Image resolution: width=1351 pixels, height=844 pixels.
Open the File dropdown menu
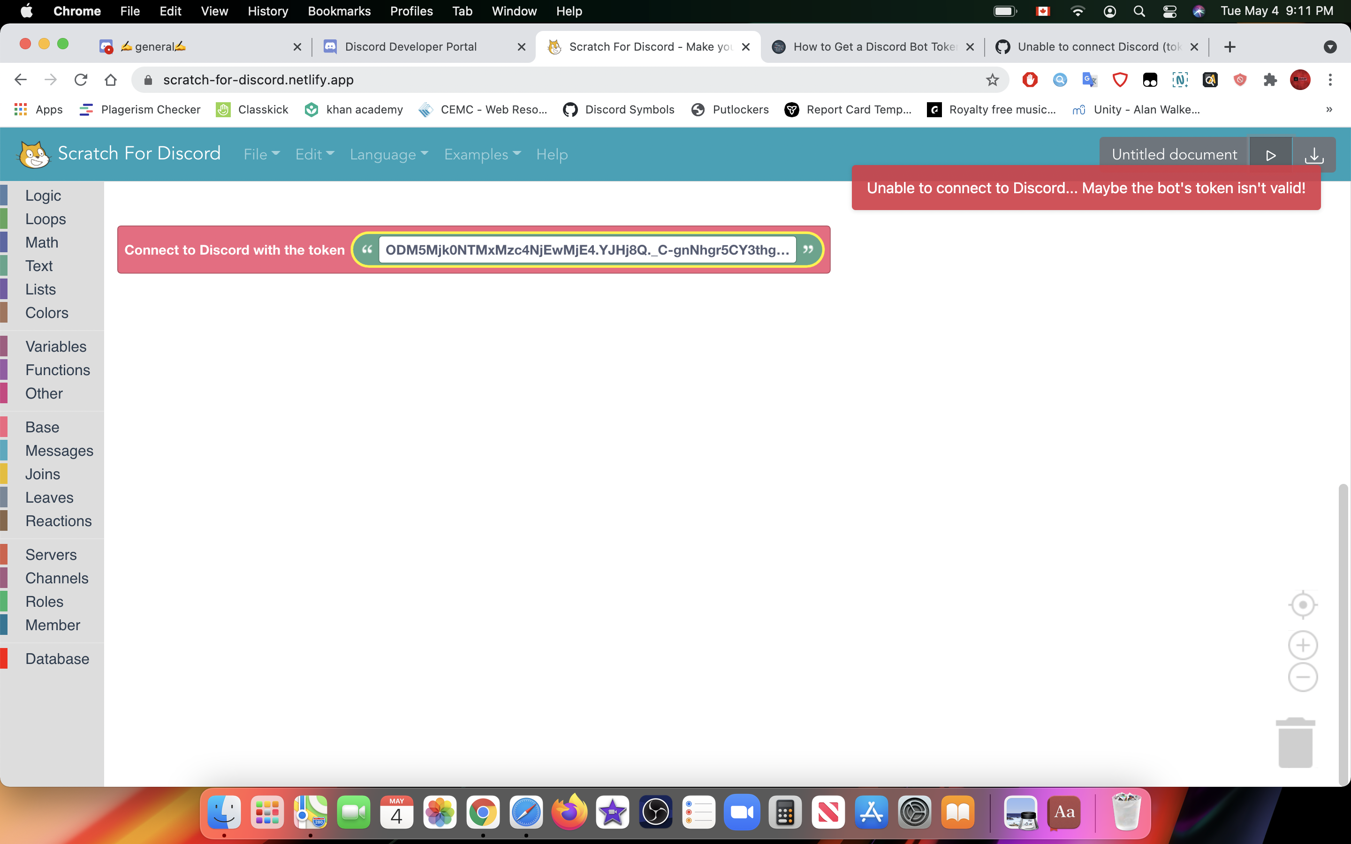point(261,154)
